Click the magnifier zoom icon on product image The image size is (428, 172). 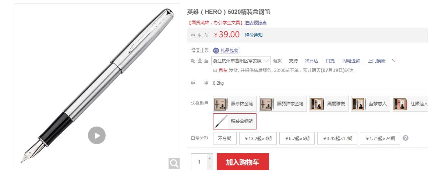(174, 163)
